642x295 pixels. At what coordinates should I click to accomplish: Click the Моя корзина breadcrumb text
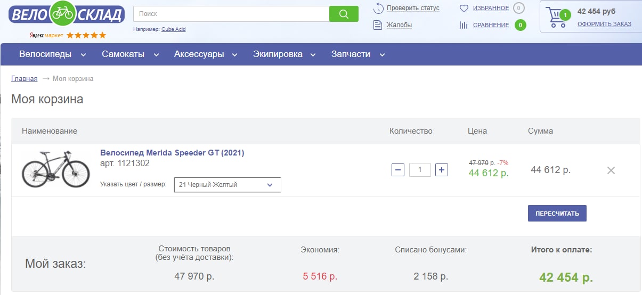point(73,79)
